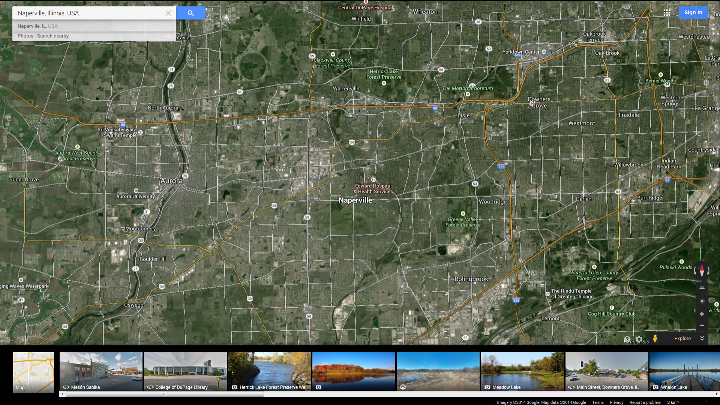Zoom out with the minus button
The image size is (720, 405).
coord(702,325)
